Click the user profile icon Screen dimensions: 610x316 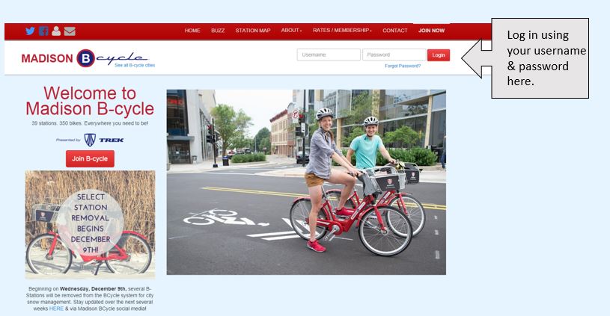tap(56, 31)
